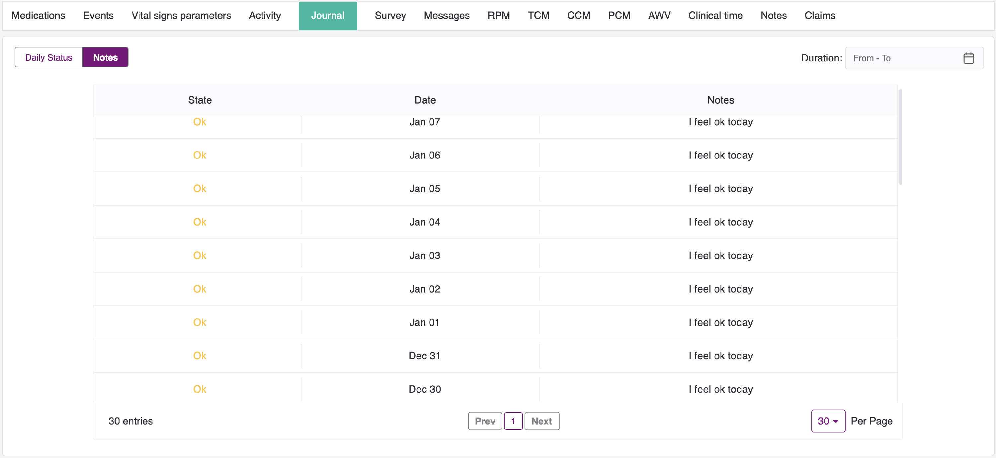Switch to the Vital signs parameters tab
996x458 pixels.
pos(181,16)
